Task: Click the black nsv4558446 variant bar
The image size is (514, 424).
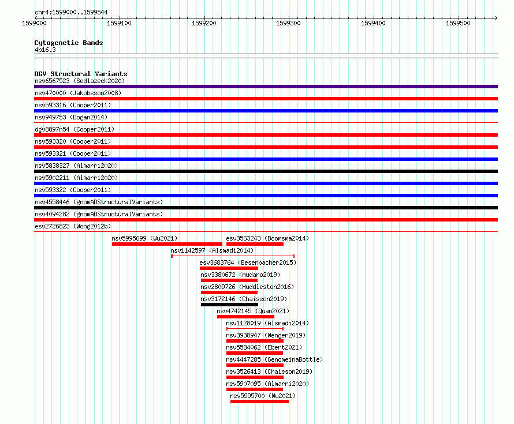Action: coord(266,208)
